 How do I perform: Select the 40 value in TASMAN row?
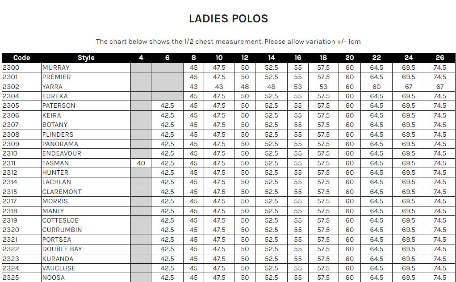coord(141,163)
